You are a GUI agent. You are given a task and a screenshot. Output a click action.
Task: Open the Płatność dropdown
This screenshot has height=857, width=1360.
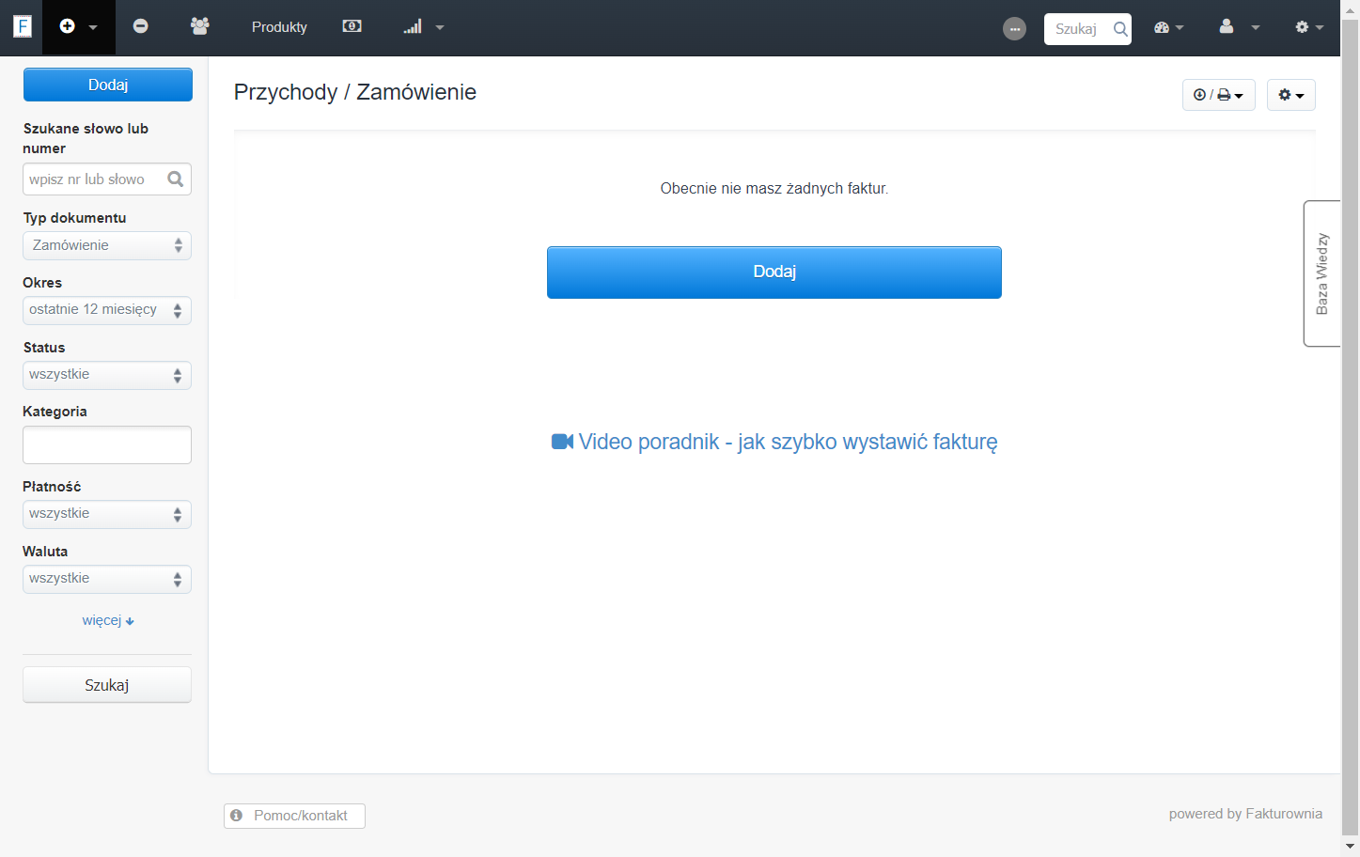(x=107, y=514)
